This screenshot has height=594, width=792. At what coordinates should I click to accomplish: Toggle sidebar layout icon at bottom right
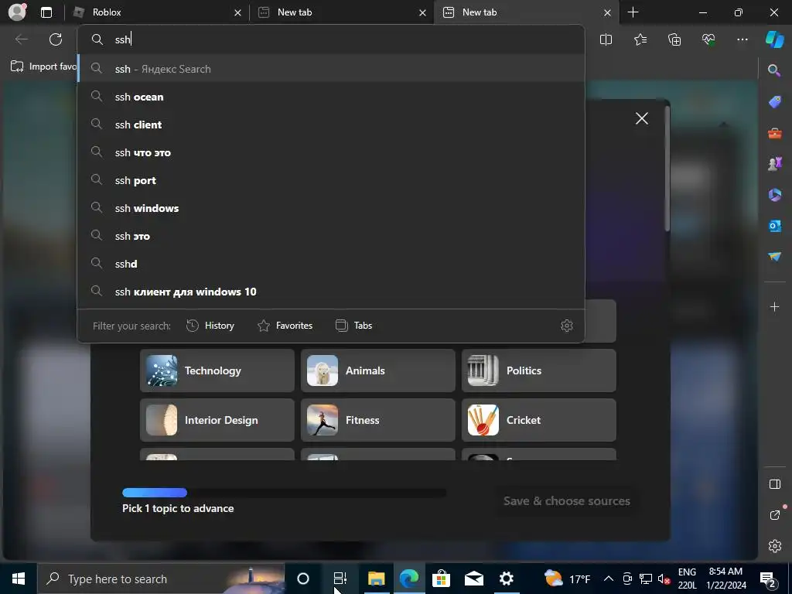(774, 484)
